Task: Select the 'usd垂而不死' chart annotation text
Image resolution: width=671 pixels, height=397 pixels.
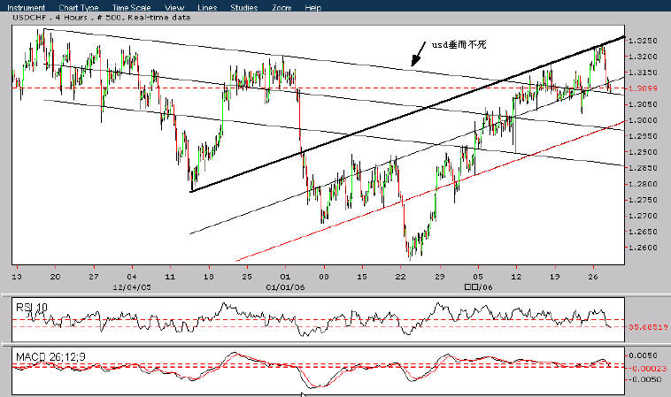Action: [459, 44]
